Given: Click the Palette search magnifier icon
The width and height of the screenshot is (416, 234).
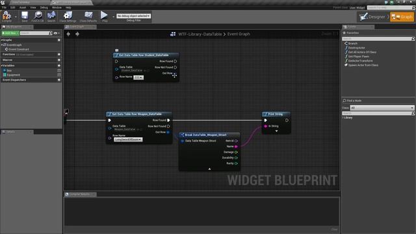Looking at the screenshot, I should click(413, 39).
